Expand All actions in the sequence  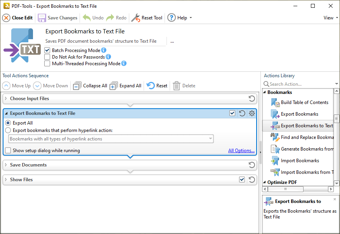[x=125, y=85]
